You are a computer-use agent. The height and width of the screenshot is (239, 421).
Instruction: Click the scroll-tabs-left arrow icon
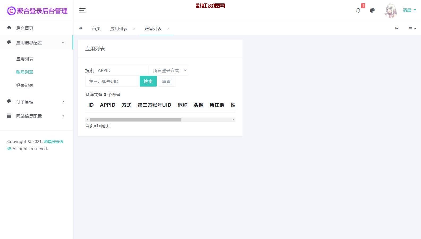[80, 28]
